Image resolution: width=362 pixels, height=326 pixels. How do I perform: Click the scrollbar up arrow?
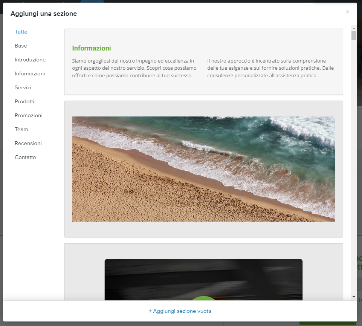pyautogui.click(x=354, y=28)
